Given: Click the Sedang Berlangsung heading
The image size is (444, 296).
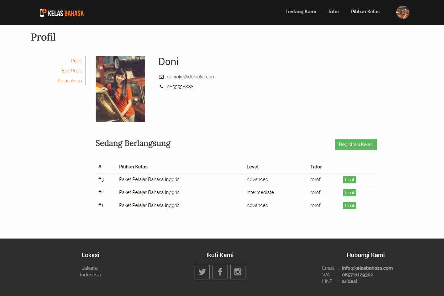Looking at the screenshot, I should click(133, 143).
